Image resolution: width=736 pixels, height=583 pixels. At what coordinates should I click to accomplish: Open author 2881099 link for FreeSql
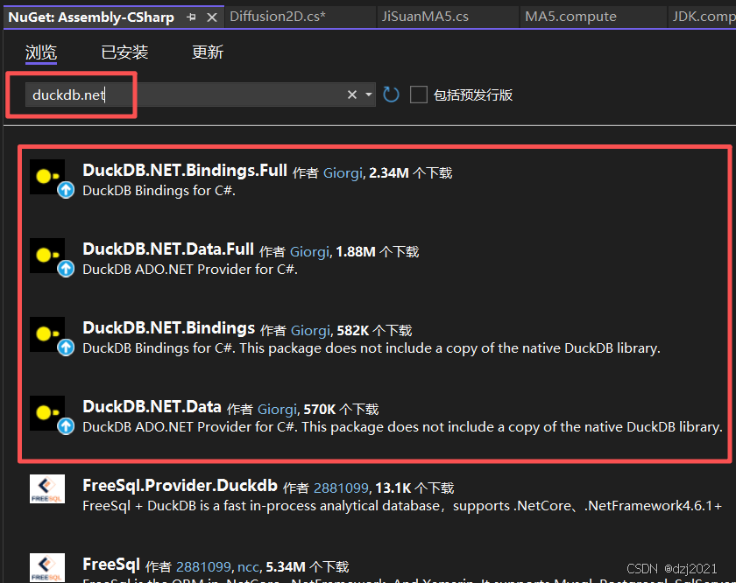tap(203, 567)
